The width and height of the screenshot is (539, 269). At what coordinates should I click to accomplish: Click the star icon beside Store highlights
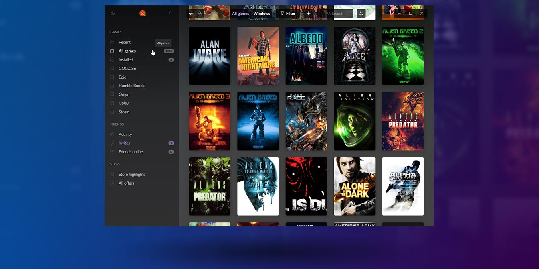pyautogui.click(x=112, y=174)
